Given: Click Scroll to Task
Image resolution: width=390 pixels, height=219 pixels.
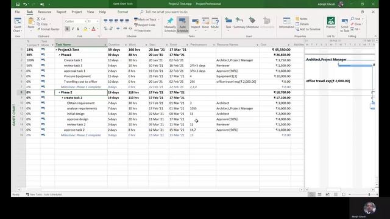Looking at the screenshot, I should pos(344,25).
